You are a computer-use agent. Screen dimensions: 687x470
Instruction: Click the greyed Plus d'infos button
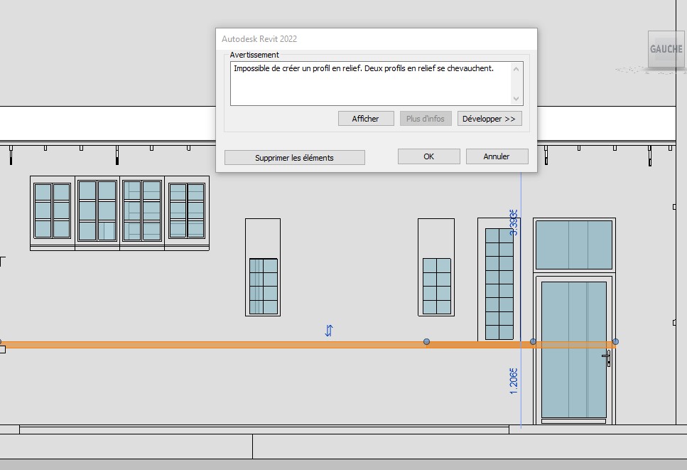click(x=425, y=119)
